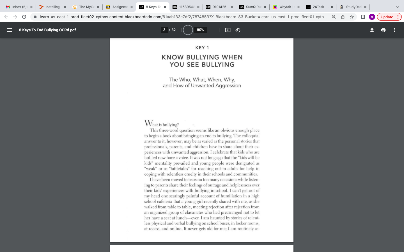
Task: Open PDF viewer more actions menu
Action: point(394,30)
